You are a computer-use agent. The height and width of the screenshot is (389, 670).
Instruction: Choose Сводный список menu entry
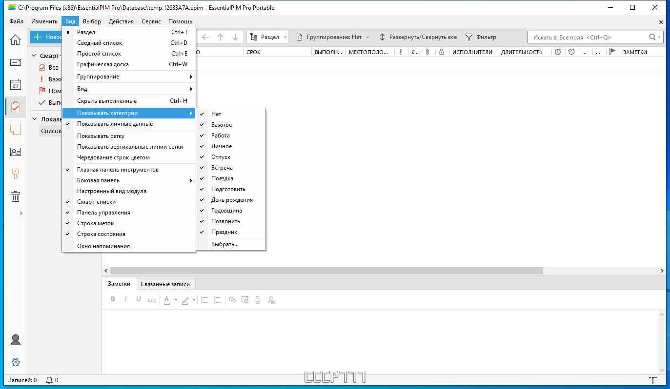[x=129, y=43]
